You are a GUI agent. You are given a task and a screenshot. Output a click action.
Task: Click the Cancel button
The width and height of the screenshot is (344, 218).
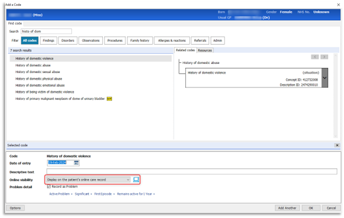[x=331, y=208]
